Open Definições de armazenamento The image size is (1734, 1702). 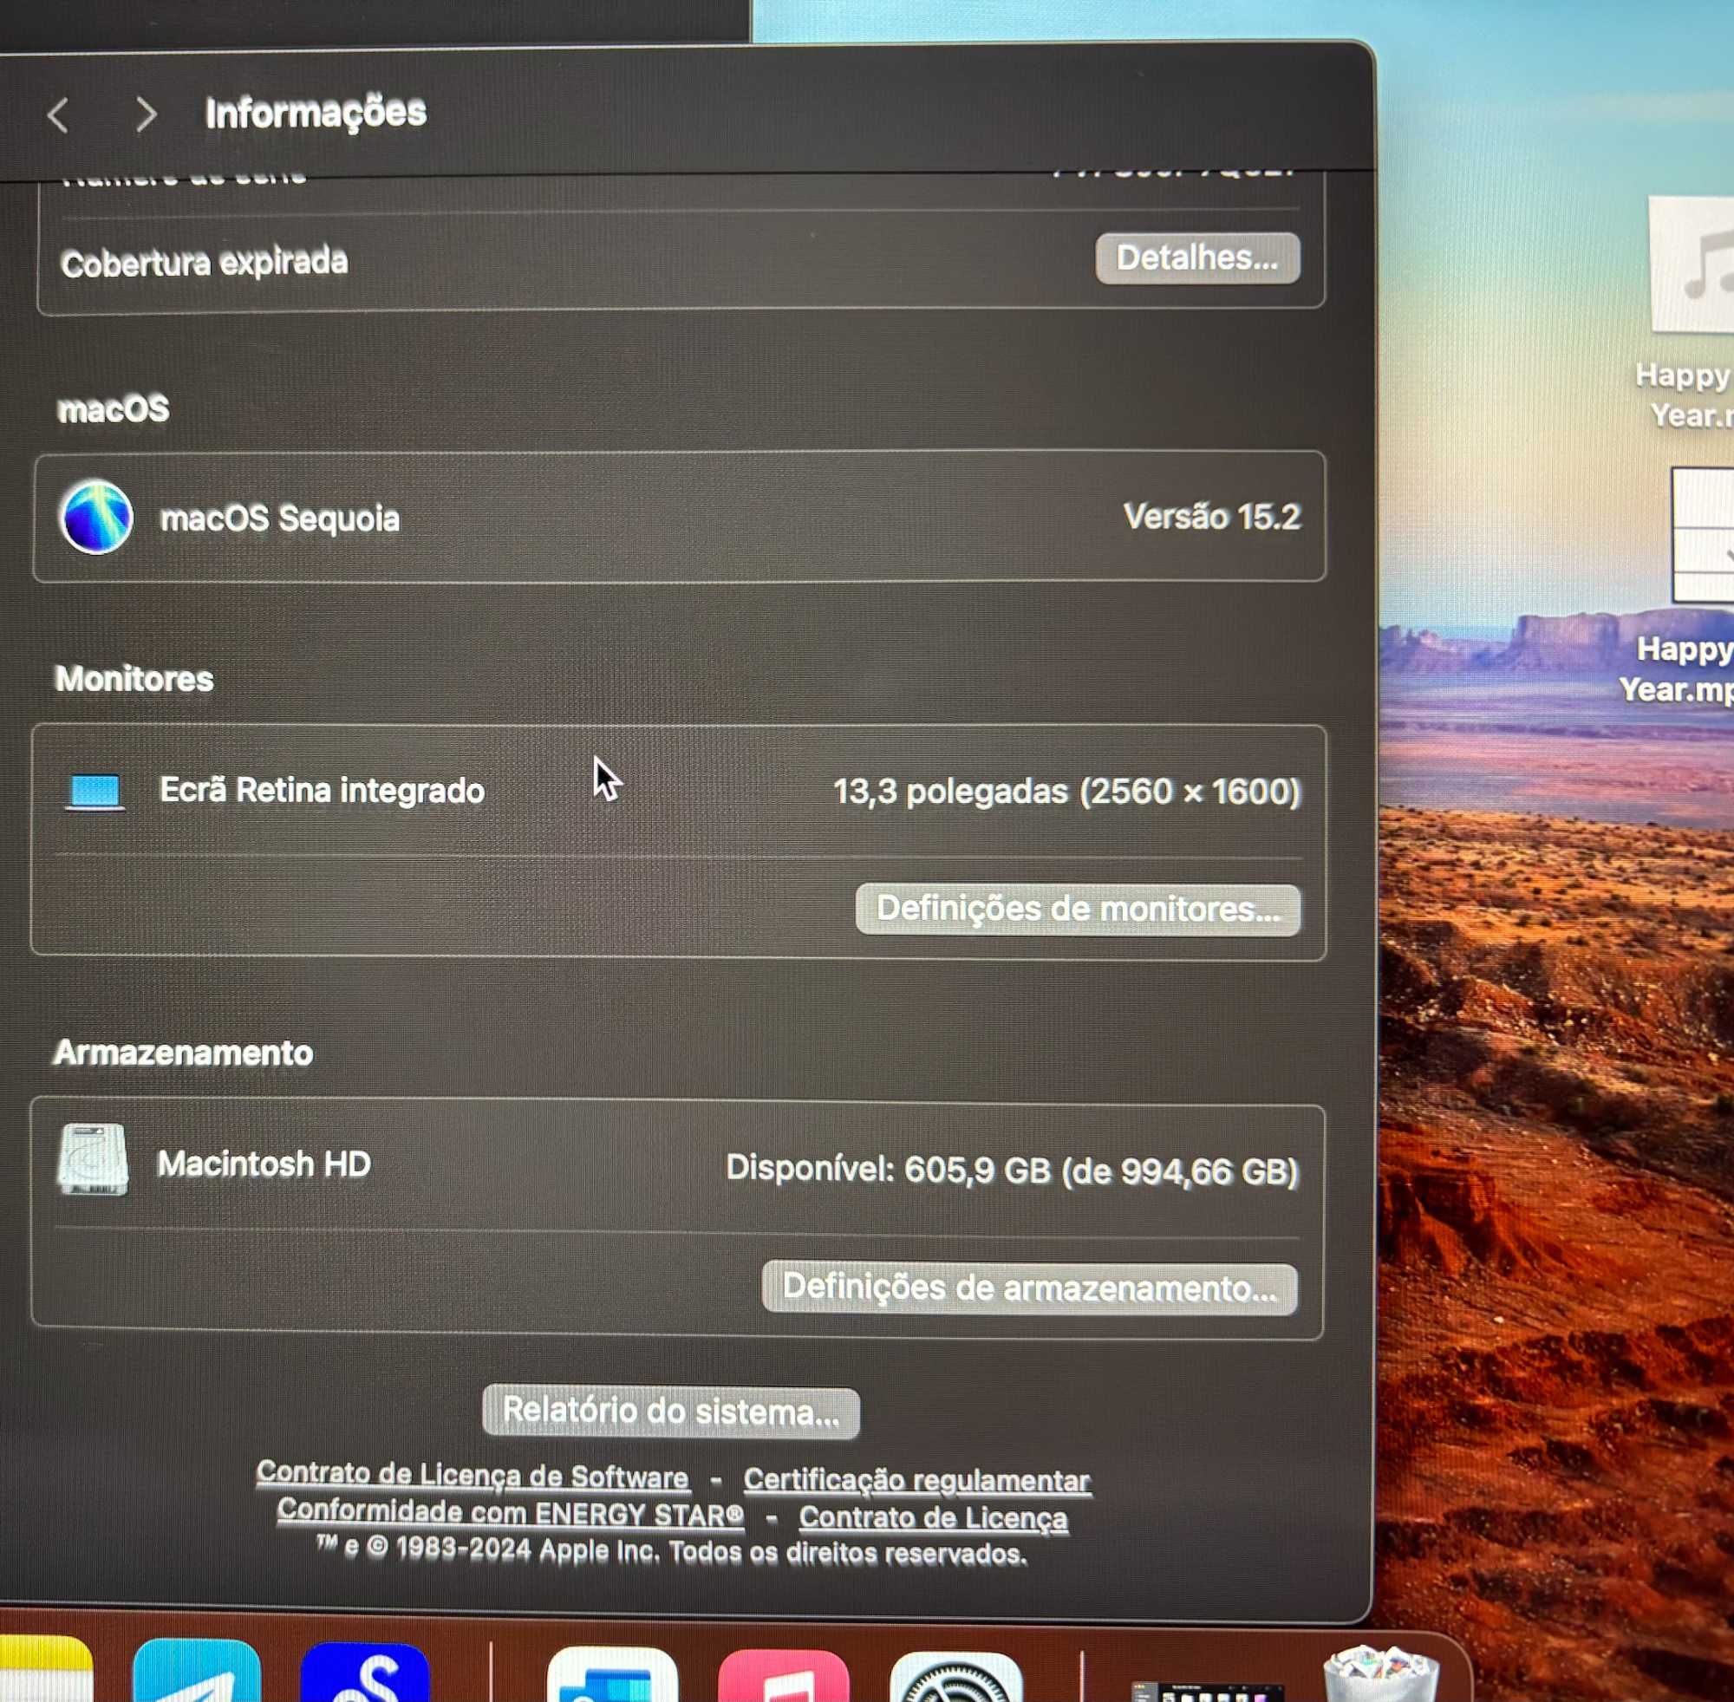click(1030, 1288)
